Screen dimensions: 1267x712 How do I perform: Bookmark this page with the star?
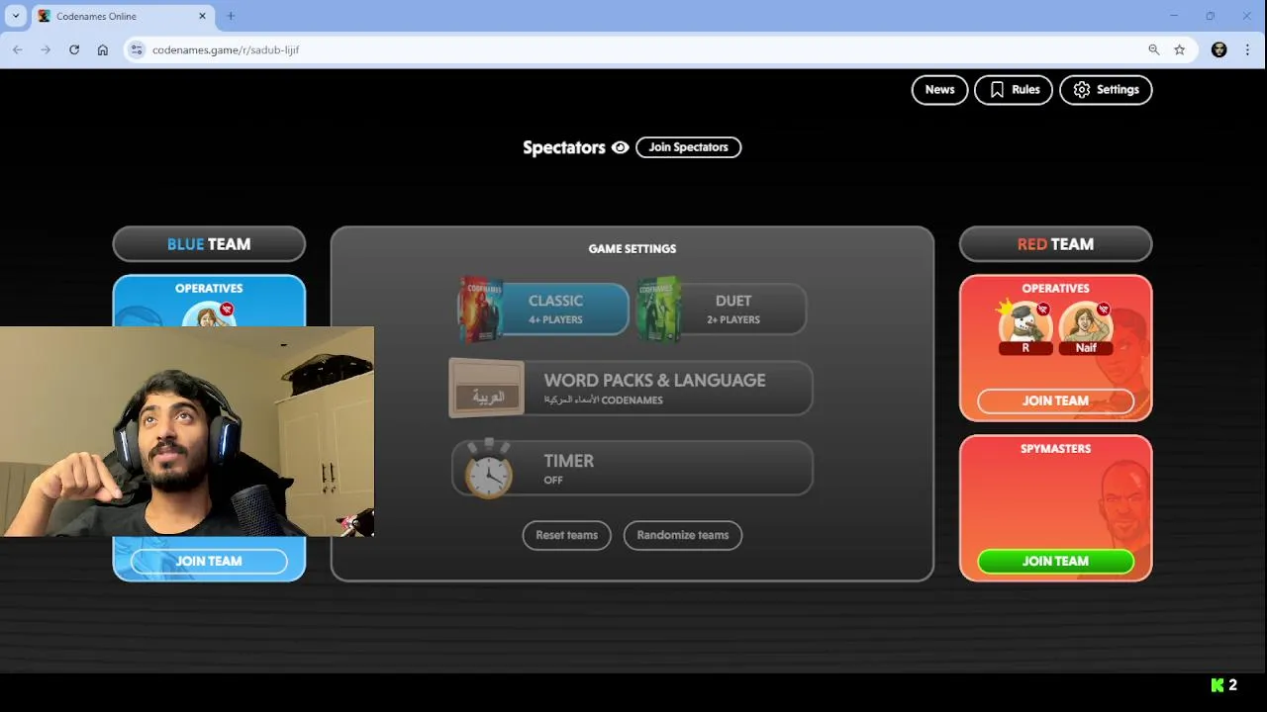pos(1180,49)
